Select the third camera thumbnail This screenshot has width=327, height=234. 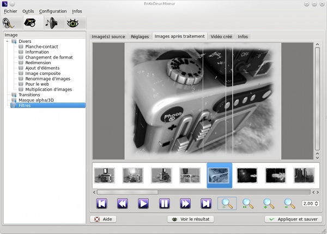point(161,175)
